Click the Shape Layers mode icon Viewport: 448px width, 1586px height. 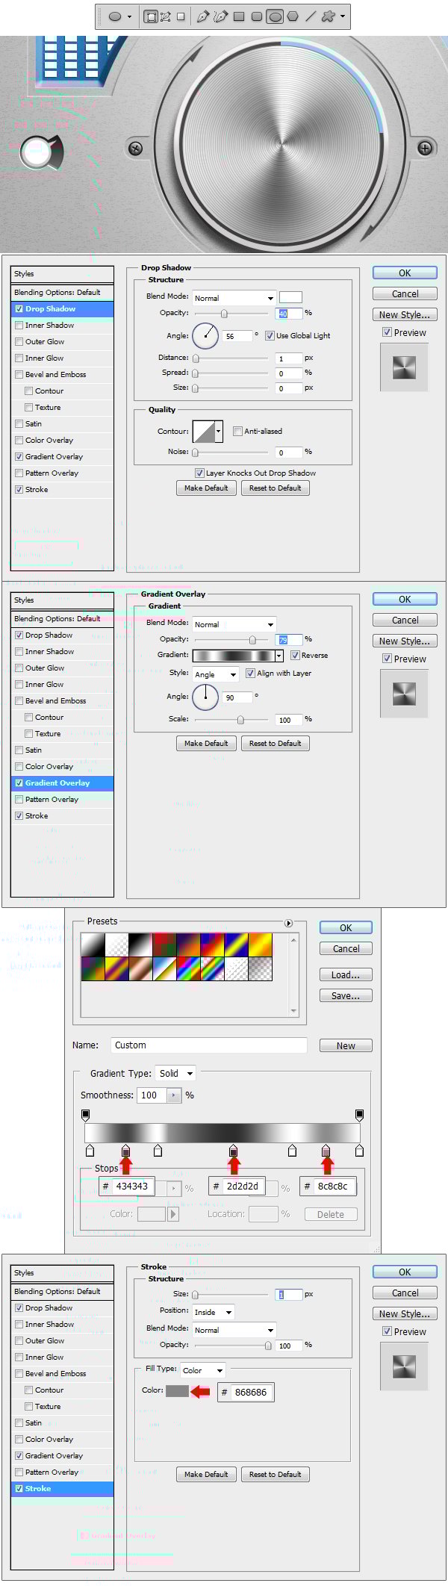tap(151, 16)
